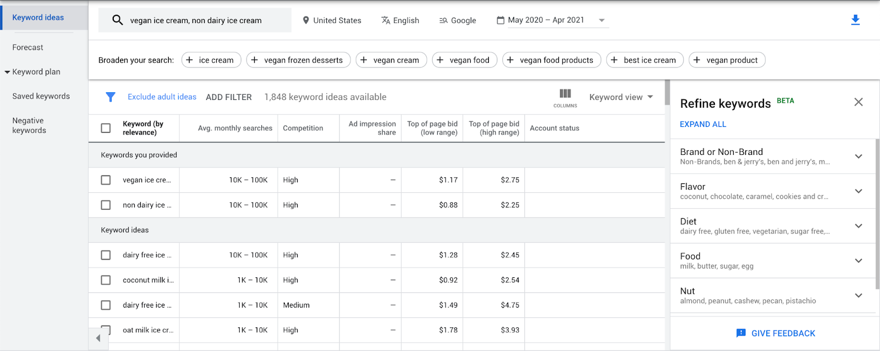
Task: Expand the Nut refine section
Action: (x=859, y=296)
